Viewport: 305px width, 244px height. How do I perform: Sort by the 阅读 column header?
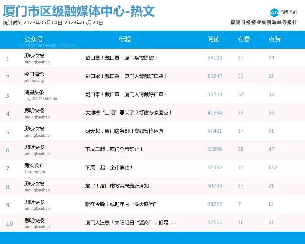213,39
